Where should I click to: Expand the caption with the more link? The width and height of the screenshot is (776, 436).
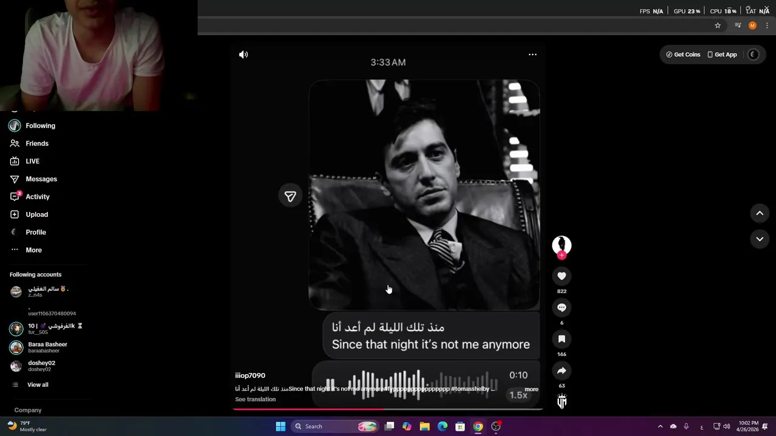pos(531,389)
